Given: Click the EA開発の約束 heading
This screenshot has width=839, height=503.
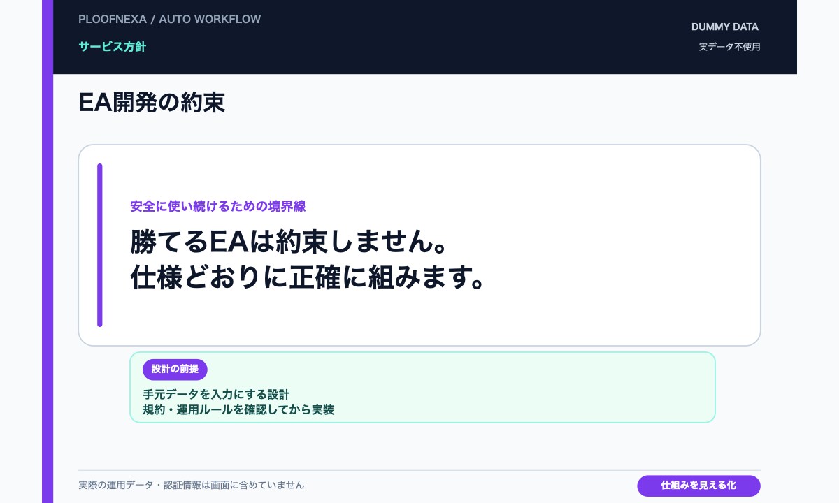Looking at the screenshot, I should point(152,103).
